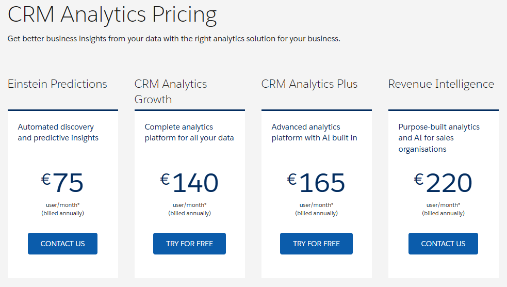507x287 pixels.
Task: Click 'Automated discovery and predictive insights' description
Action: pyautogui.click(x=58, y=132)
